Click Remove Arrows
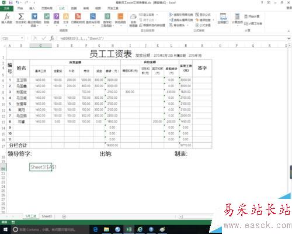This screenshot has width=292, height=234. (x=177, y=25)
